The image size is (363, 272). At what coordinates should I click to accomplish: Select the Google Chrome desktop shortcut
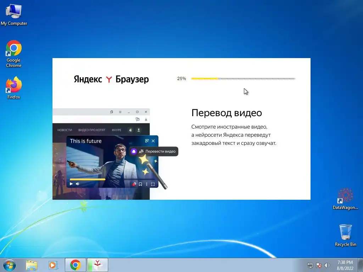click(x=14, y=54)
